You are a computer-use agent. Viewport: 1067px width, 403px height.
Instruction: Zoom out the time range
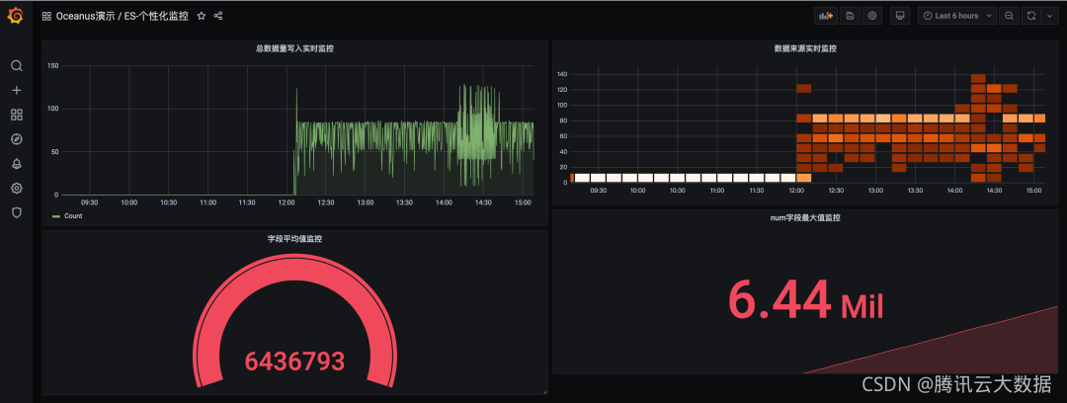pos(1009,16)
